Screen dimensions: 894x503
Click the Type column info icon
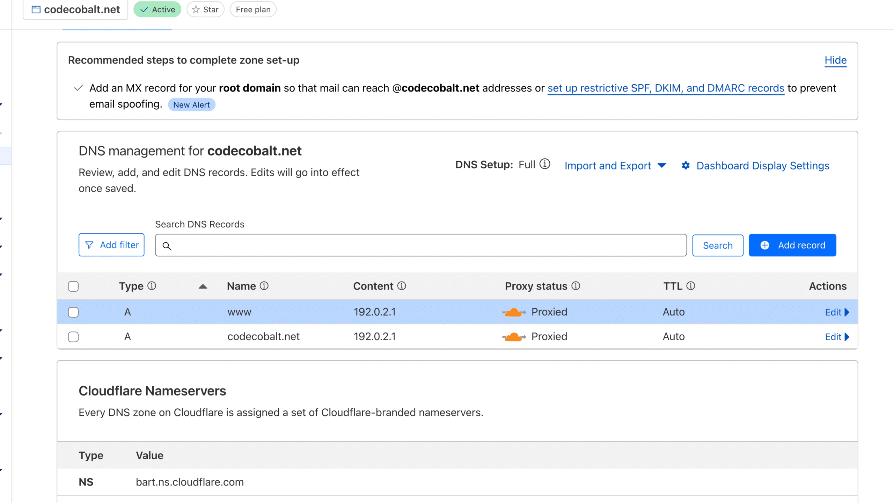click(152, 286)
